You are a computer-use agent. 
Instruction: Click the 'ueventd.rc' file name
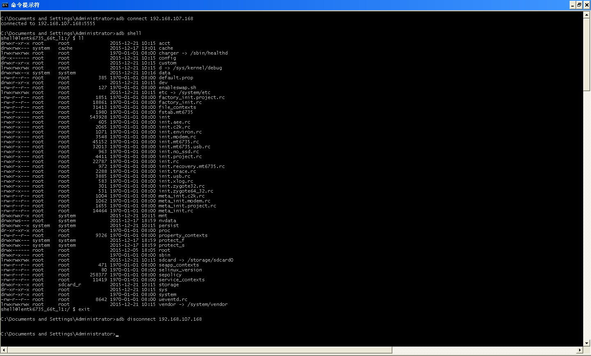pyautogui.click(x=173, y=299)
